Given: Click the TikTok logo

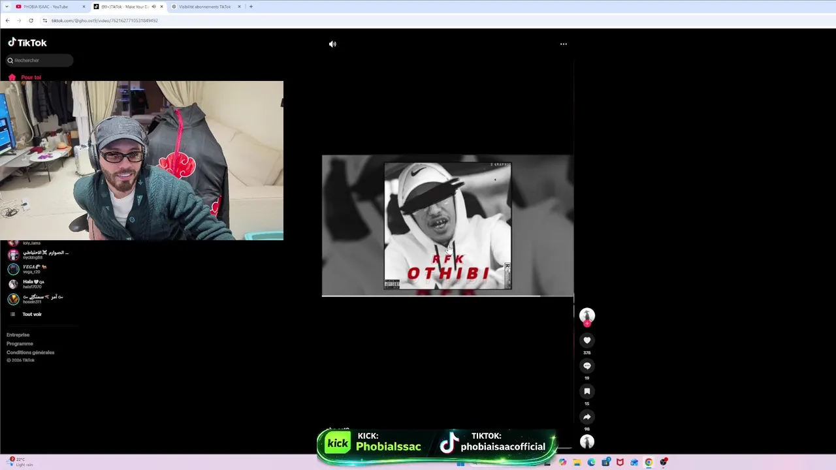Looking at the screenshot, I should pos(27,42).
